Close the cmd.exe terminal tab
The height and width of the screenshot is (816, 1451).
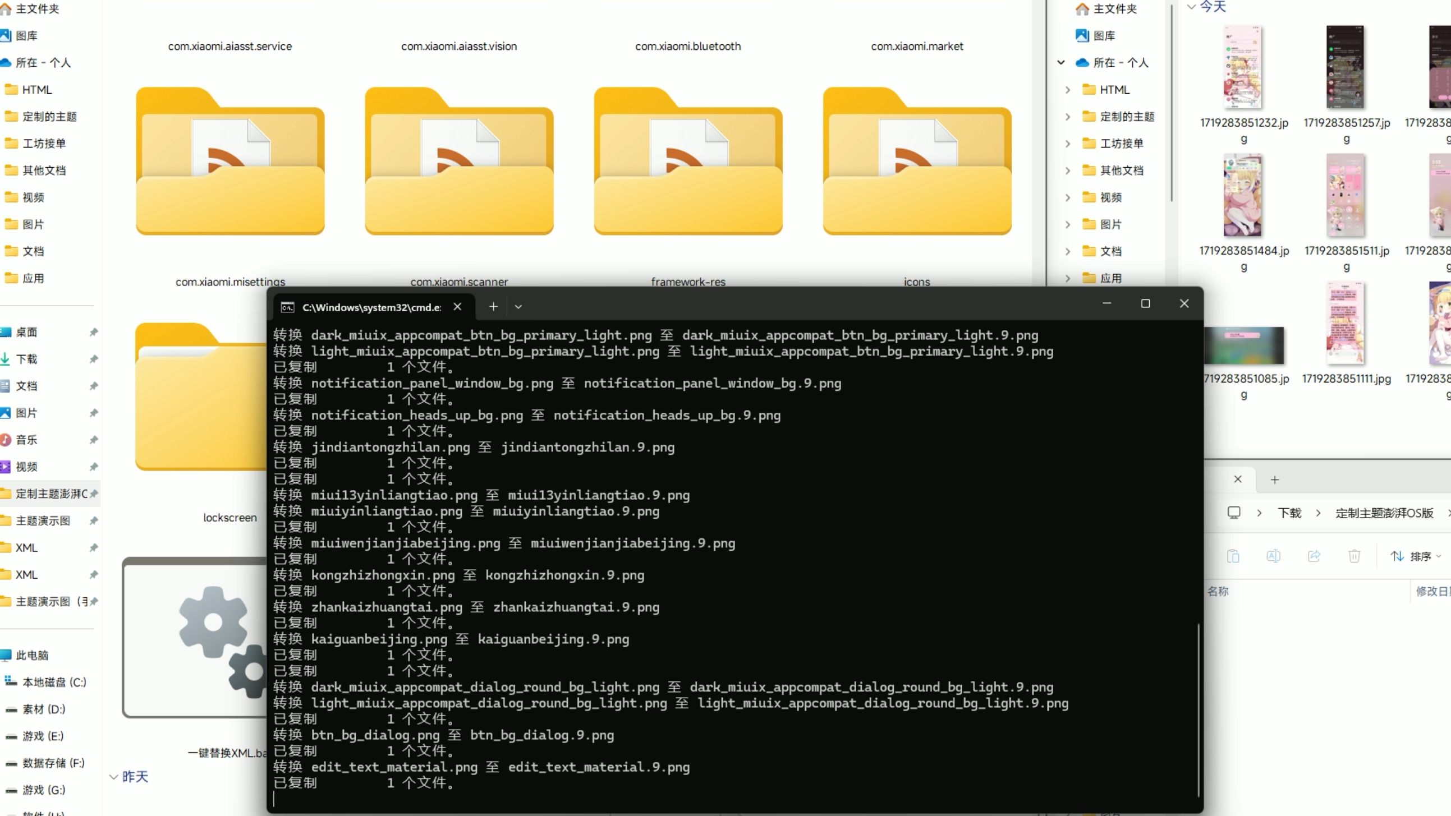pyautogui.click(x=457, y=306)
